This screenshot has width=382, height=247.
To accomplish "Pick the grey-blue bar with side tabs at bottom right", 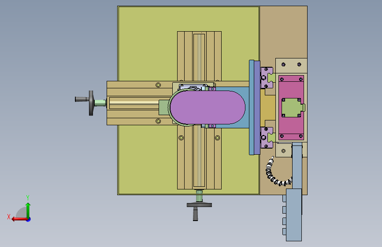I will click(x=293, y=215).
